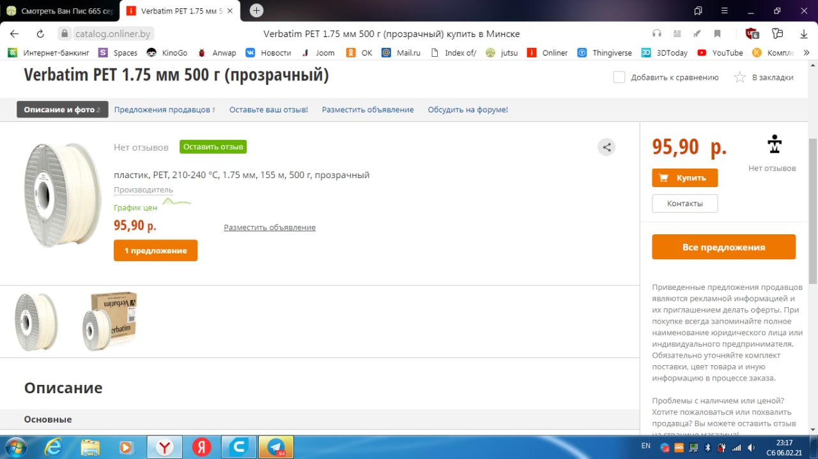This screenshot has width=818, height=459.
Task: Open the Joom bookmark
Action: 318,53
